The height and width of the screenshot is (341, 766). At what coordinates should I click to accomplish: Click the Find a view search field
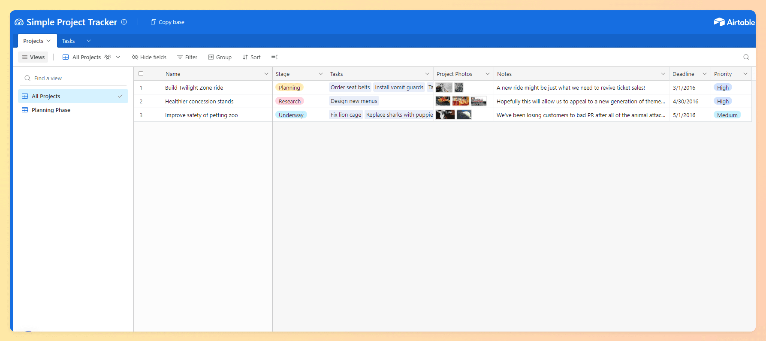(x=73, y=78)
